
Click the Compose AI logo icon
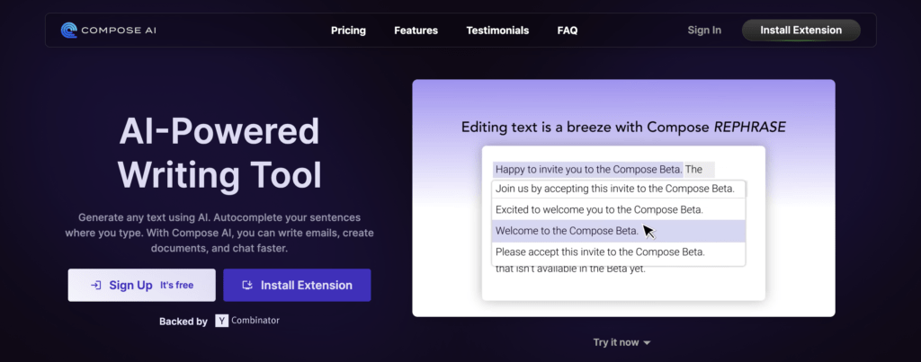(x=68, y=30)
